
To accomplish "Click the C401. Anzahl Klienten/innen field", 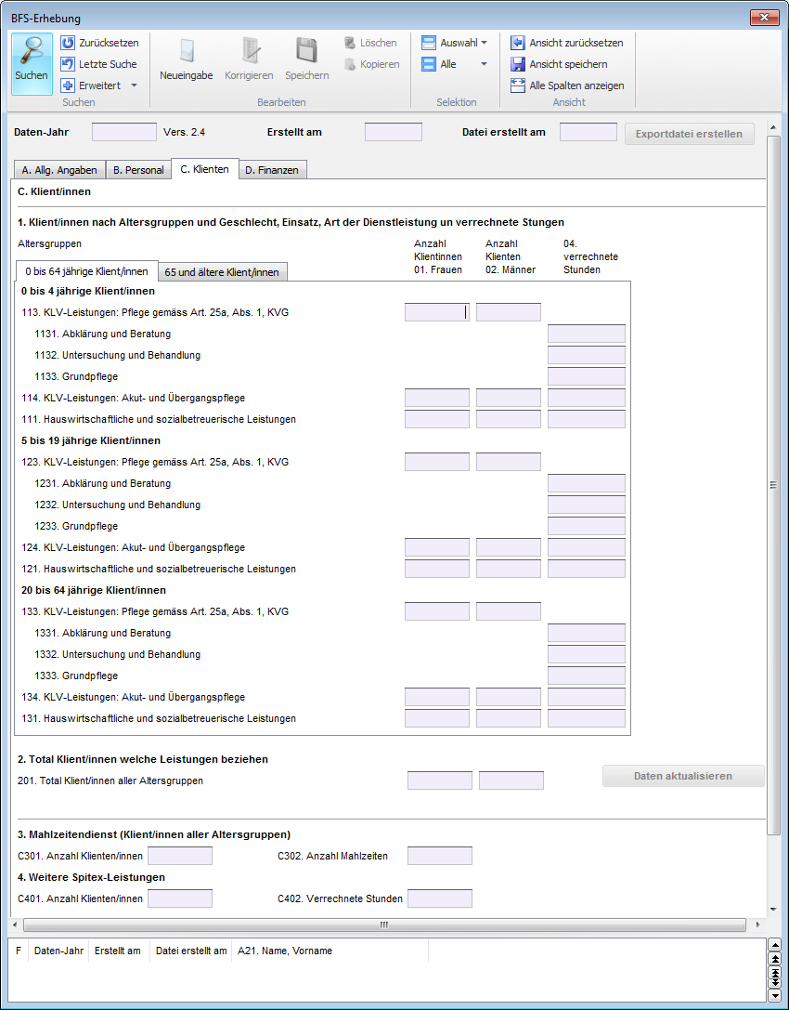I will click(x=180, y=899).
